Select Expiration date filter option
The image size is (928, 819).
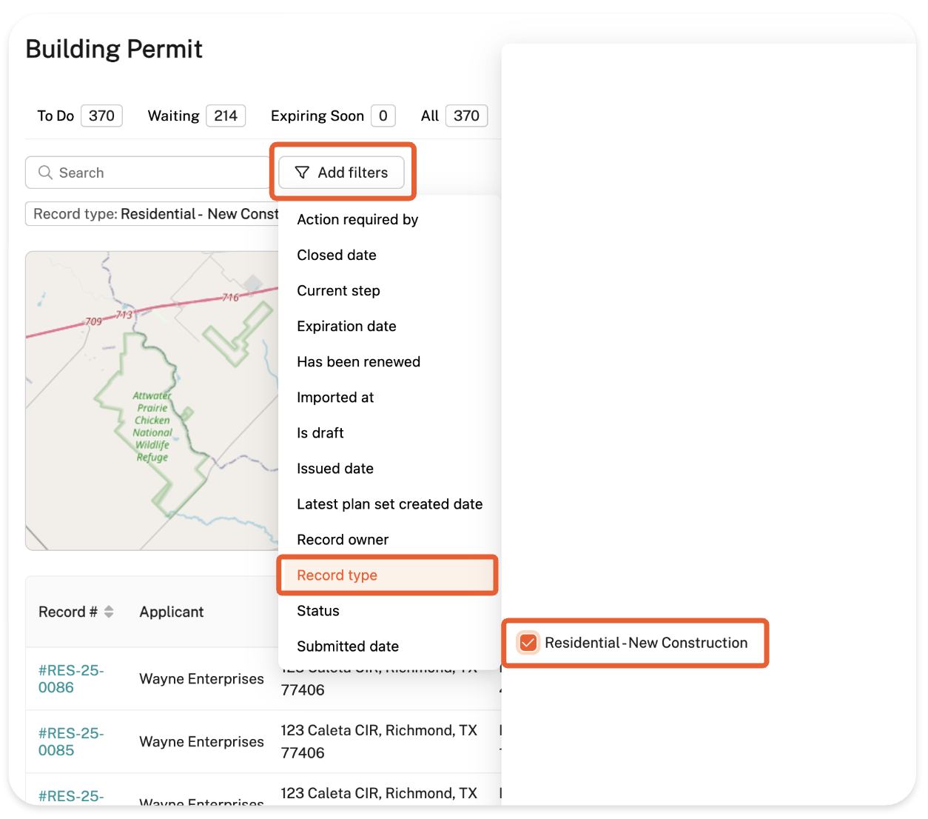[346, 327]
